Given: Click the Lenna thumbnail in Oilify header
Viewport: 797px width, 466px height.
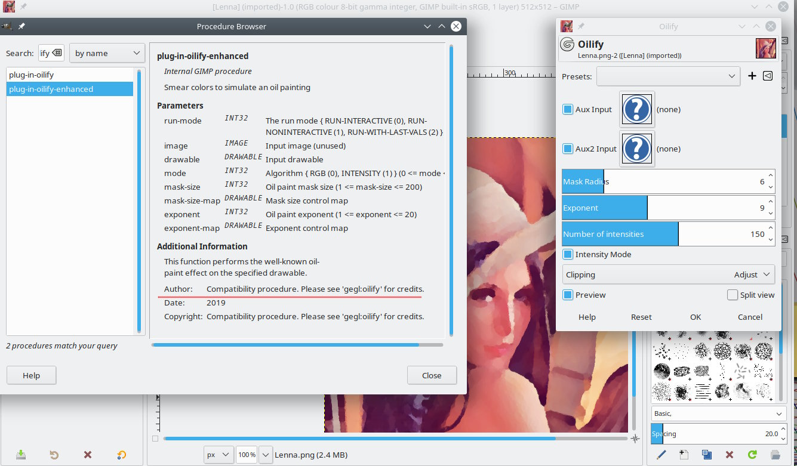Looking at the screenshot, I should pyautogui.click(x=765, y=48).
